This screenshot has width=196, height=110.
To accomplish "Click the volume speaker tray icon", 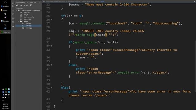I will 3,100.
